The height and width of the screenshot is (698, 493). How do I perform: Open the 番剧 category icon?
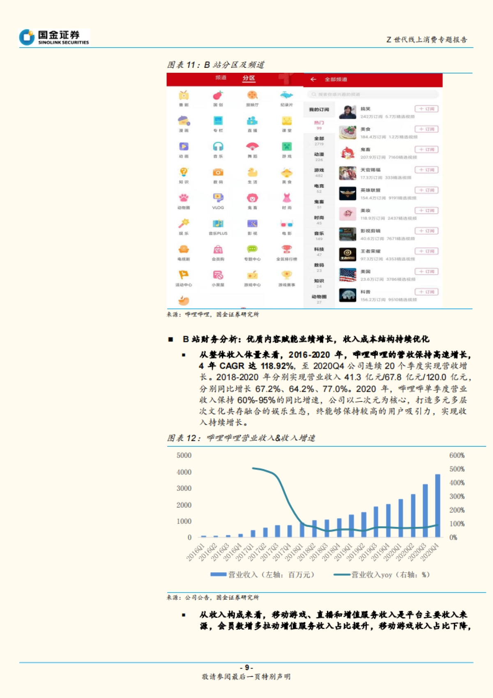pyautogui.click(x=184, y=95)
